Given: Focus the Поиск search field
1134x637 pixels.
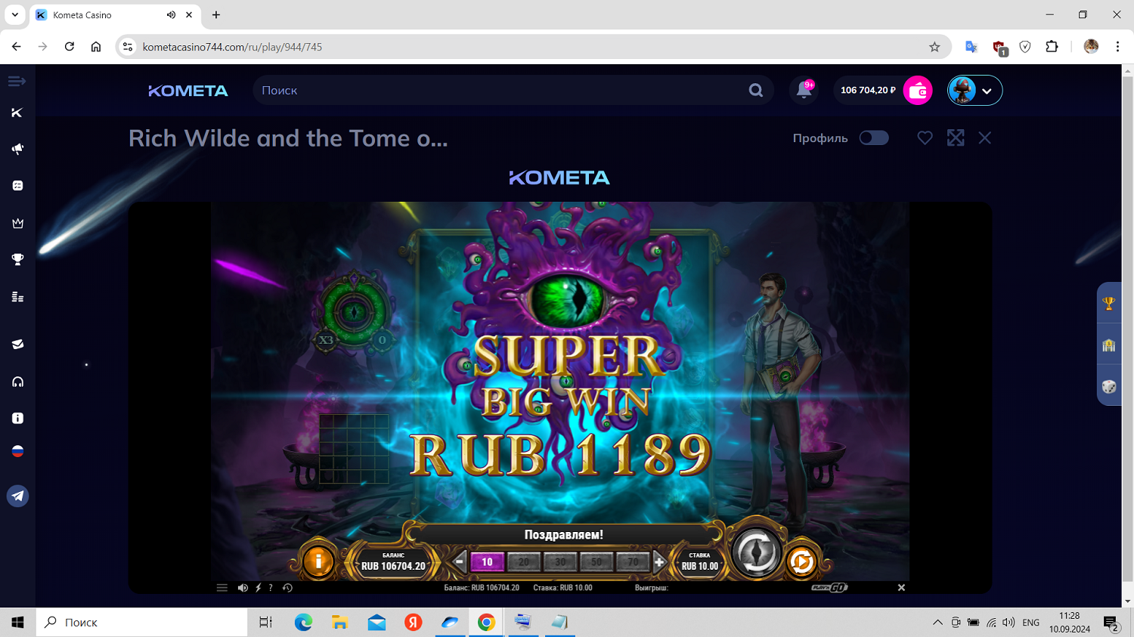Looking at the screenshot, I should 513,90.
